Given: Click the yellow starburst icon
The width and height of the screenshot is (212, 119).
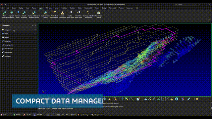Looking at the screenshot, I should point(197,99).
